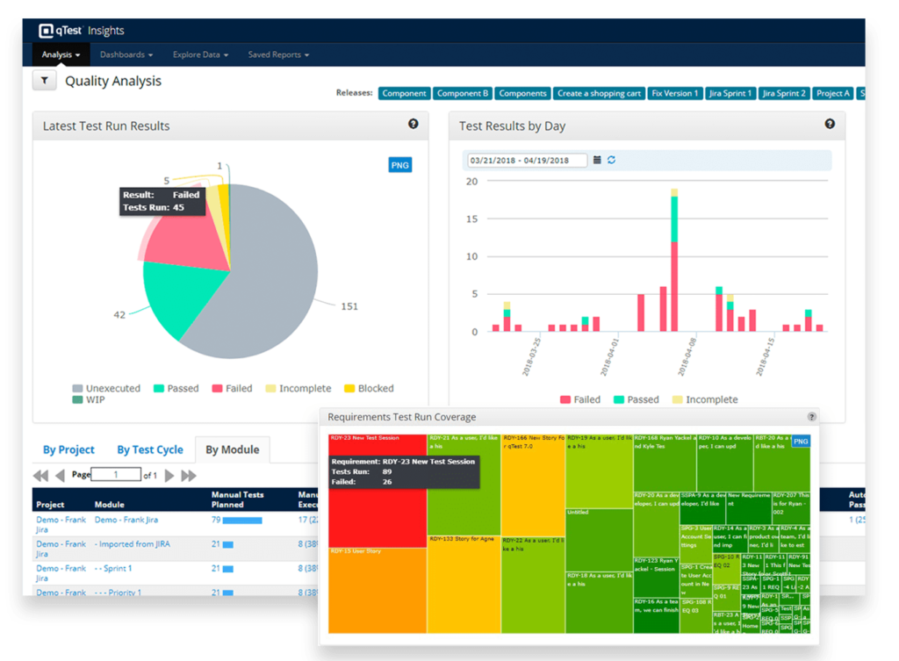Sort by the Project column header

[50, 505]
